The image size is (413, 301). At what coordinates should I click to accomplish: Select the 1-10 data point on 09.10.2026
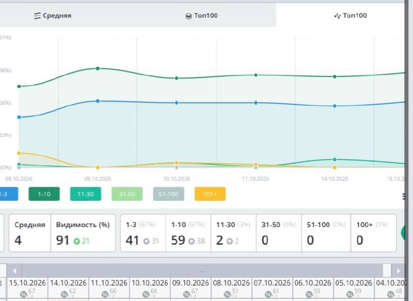click(x=98, y=69)
